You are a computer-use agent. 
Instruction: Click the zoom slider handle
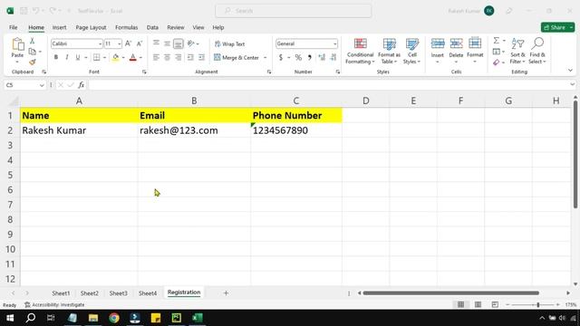tap(538, 304)
